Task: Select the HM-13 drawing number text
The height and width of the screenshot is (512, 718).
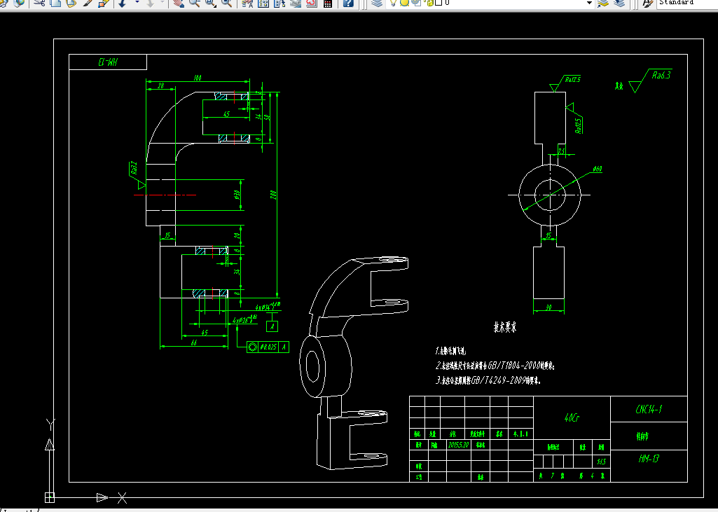Action: coord(649,458)
